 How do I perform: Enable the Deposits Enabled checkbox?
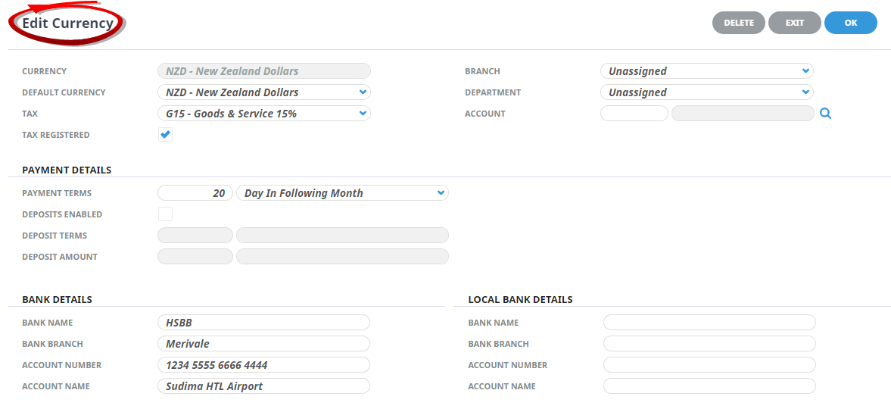tap(165, 214)
